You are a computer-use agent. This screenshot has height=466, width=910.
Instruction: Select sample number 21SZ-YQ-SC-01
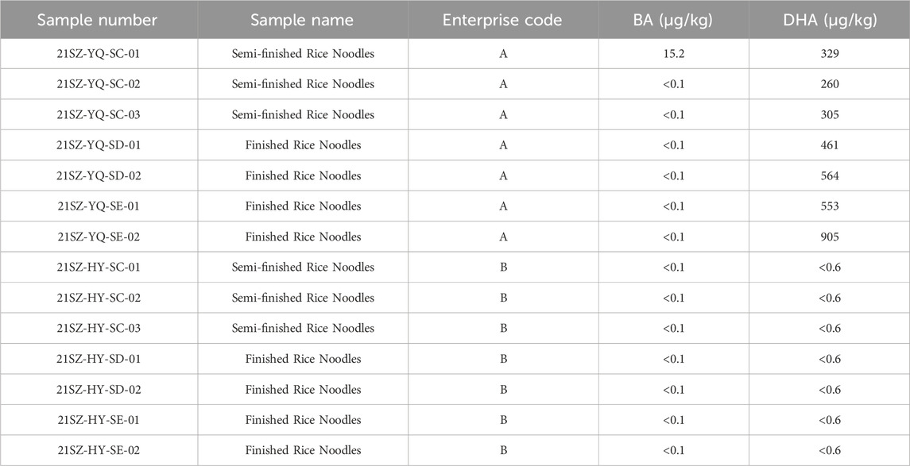point(98,54)
